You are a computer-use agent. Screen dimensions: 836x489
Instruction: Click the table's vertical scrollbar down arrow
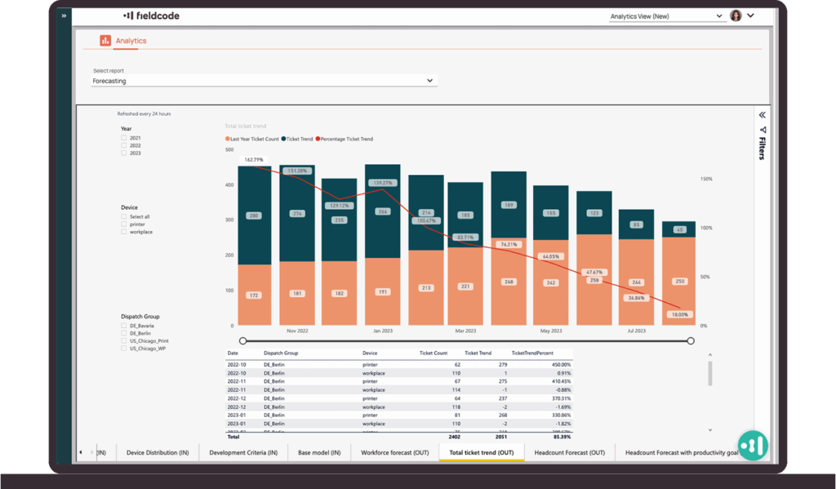709,429
